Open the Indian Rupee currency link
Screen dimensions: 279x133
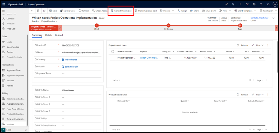71,60
